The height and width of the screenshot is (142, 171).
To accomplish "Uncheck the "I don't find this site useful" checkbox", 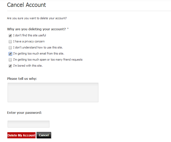I will (x=10, y=36).
